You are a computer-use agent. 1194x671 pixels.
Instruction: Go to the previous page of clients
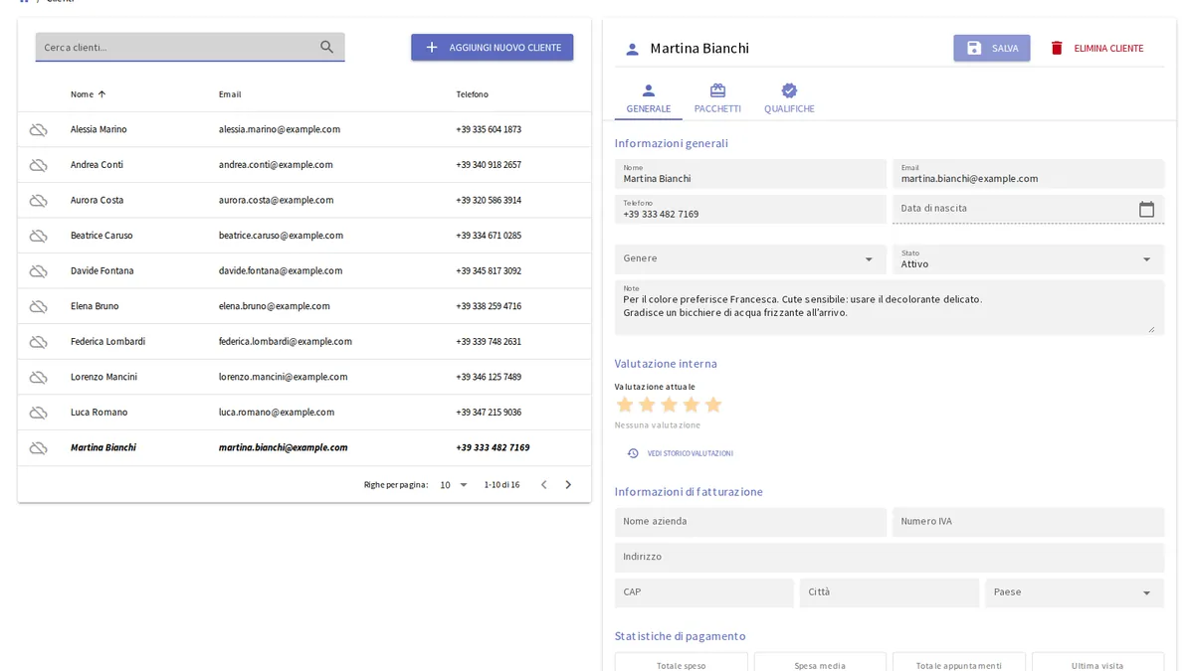pos(543,485)
